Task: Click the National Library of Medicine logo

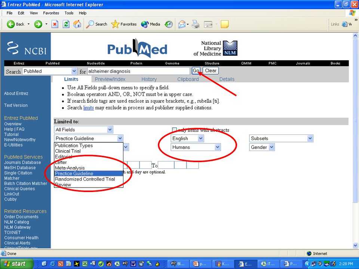Action: tap(215, 48)
